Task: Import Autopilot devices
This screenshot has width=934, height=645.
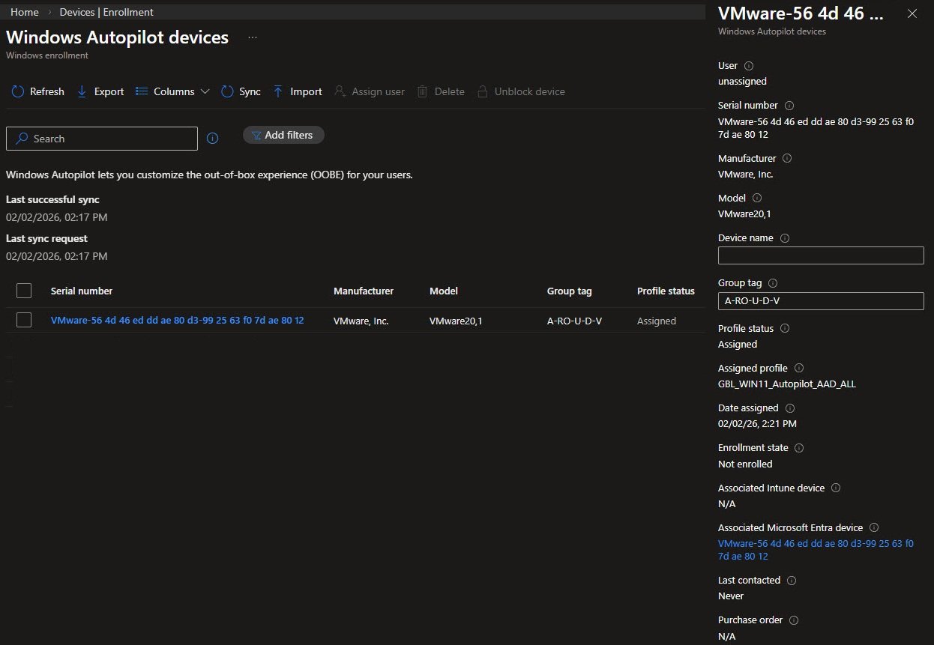Action: pos(297,91)
